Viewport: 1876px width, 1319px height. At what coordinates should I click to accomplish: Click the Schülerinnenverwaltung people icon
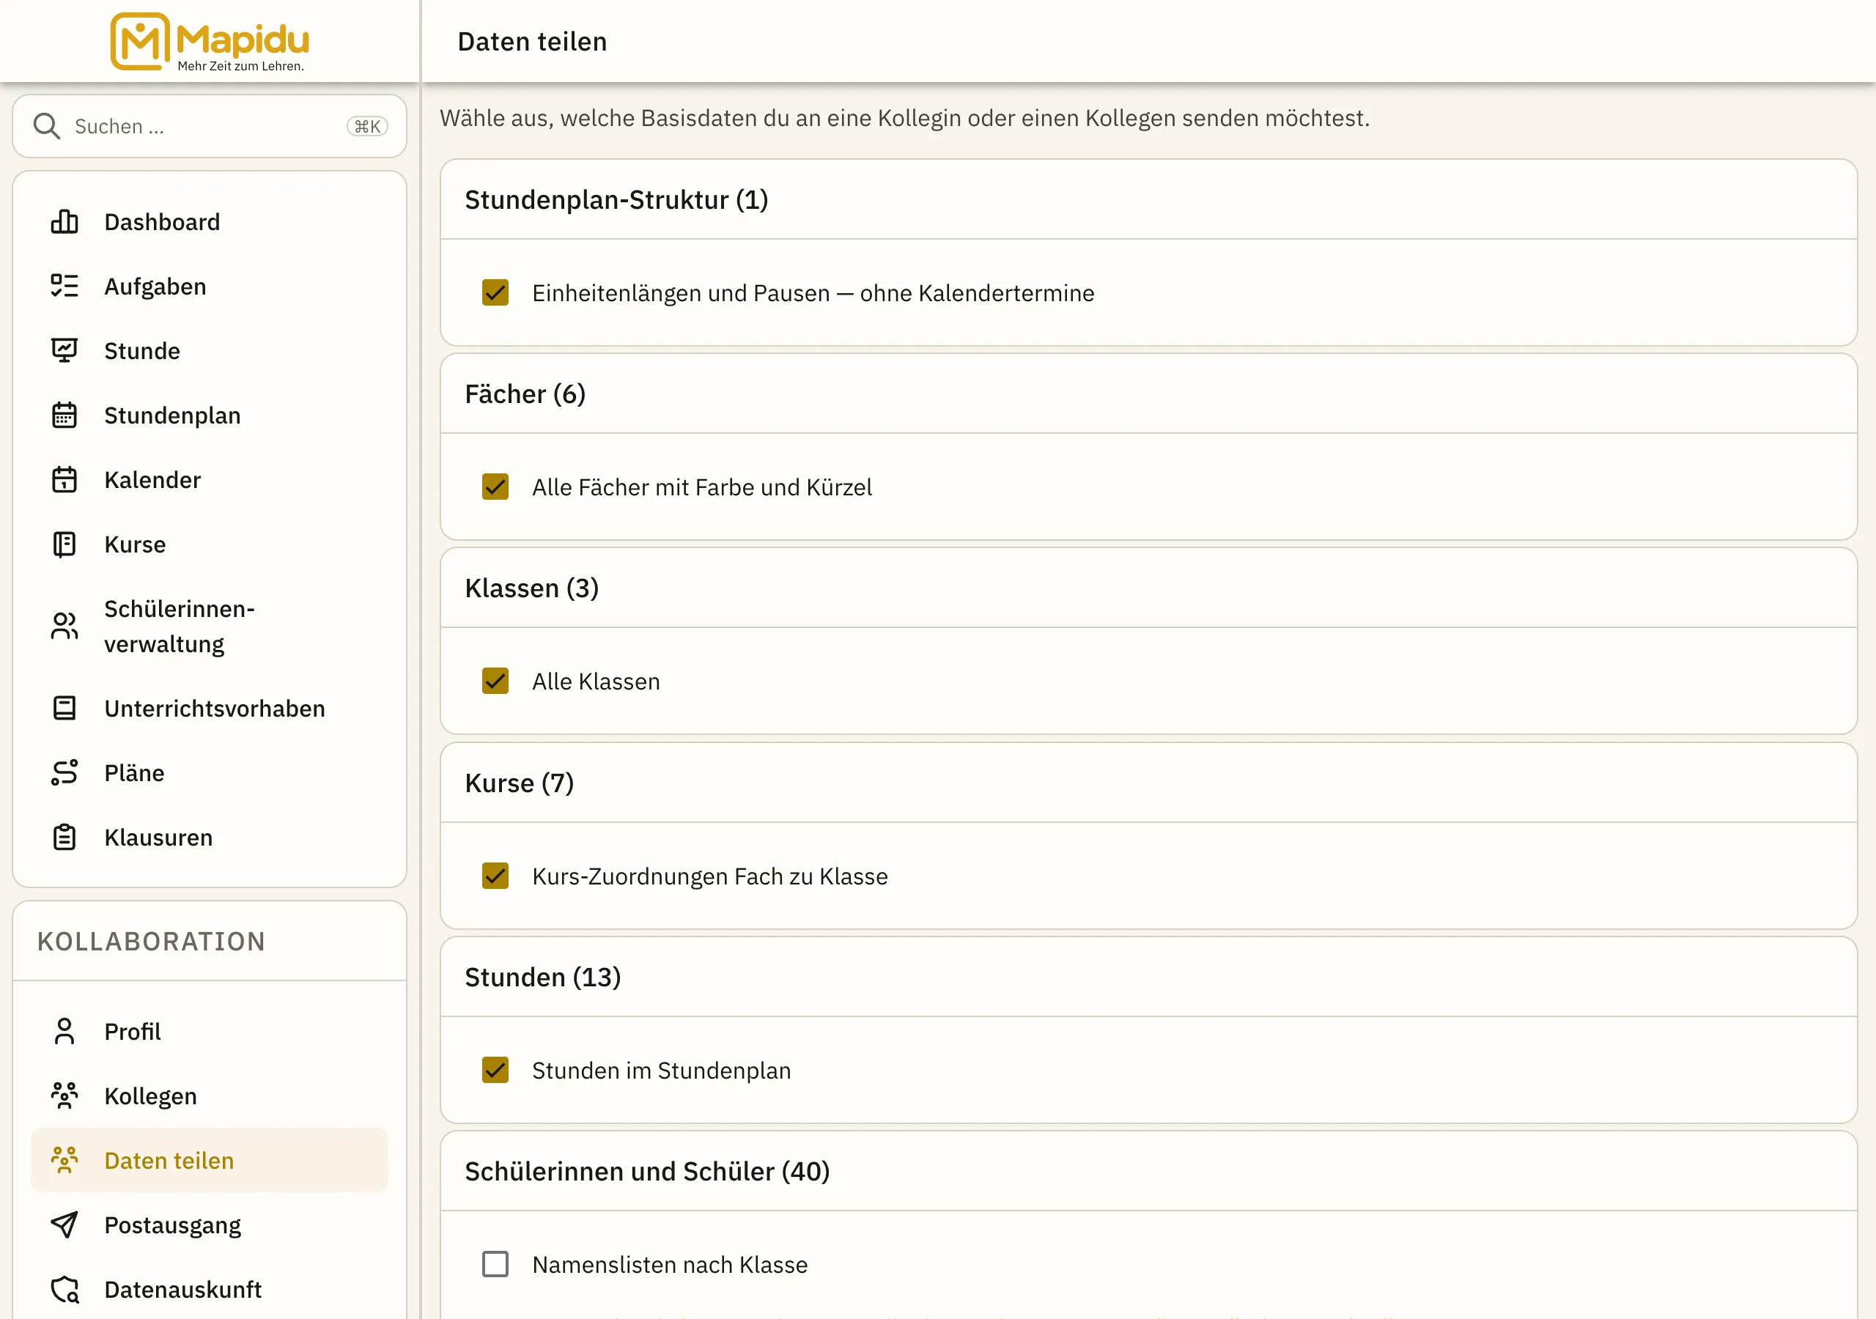pyautogui.click(x=64, y=626)
